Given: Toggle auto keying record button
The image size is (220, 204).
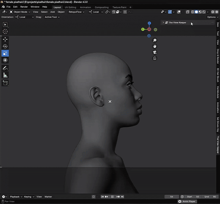Looking at the screenshot, I should tap(94, 197).
